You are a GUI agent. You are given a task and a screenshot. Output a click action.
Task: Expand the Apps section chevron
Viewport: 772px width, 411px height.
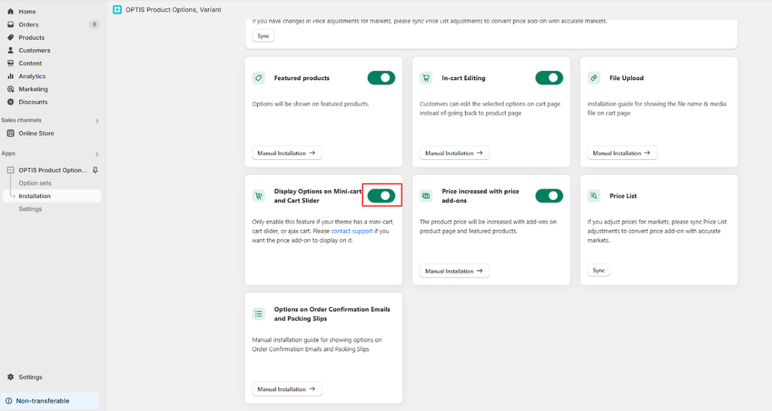(97, 154)
